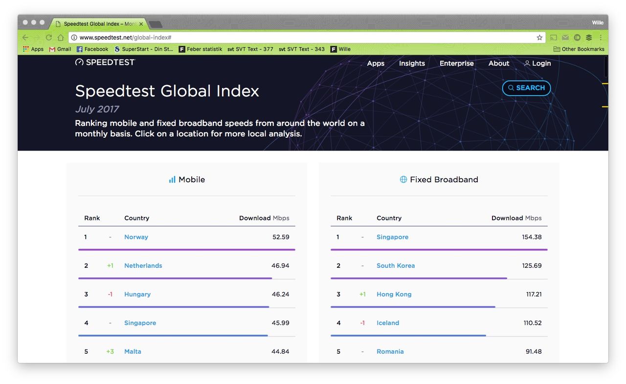Open Romania in Fixed Broadband ranking
The height and width of the screenshot is (384, 626).
click(390, 351)
